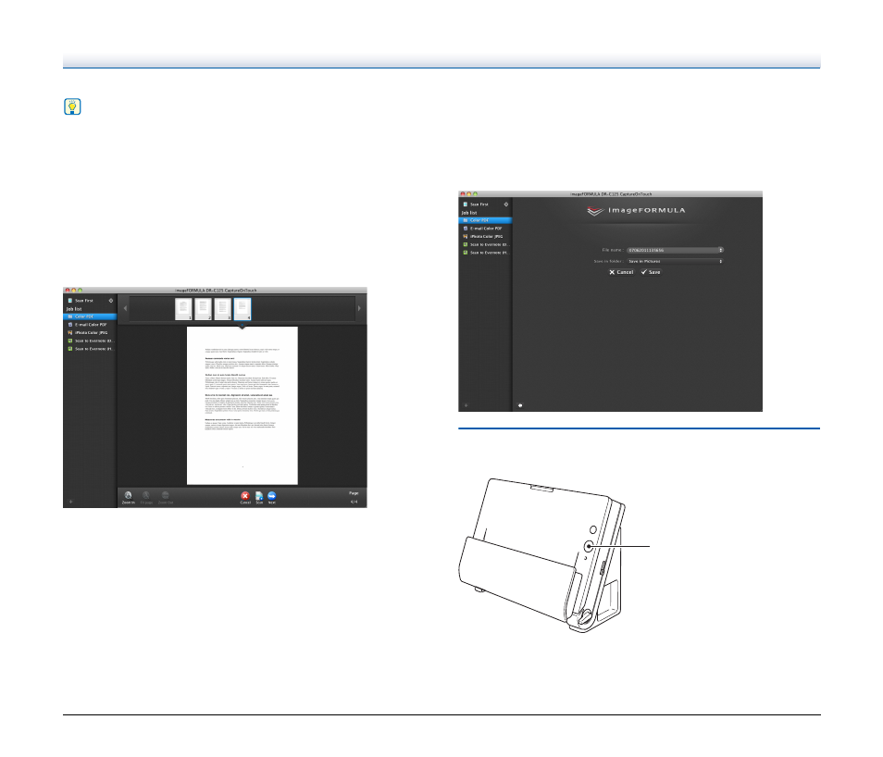
Task: Click the blue Next arrow icon in preview window
Action: (272, 497)
